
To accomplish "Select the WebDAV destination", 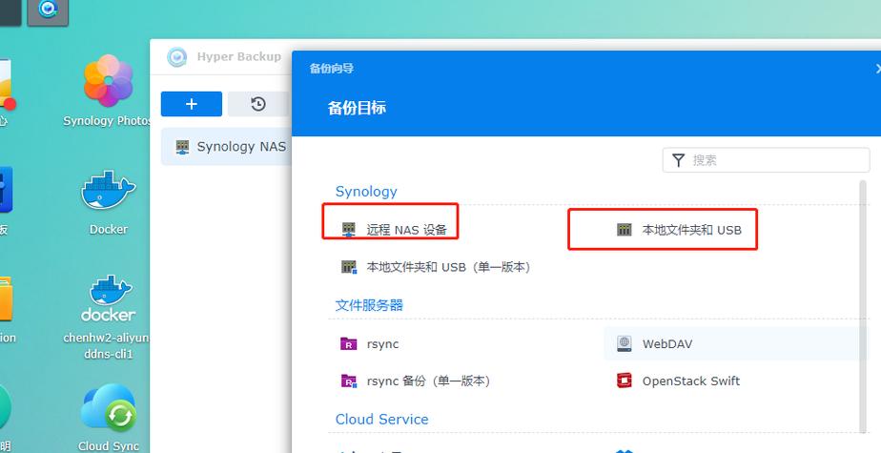I will pyautogui.click(x=735, y=344).
